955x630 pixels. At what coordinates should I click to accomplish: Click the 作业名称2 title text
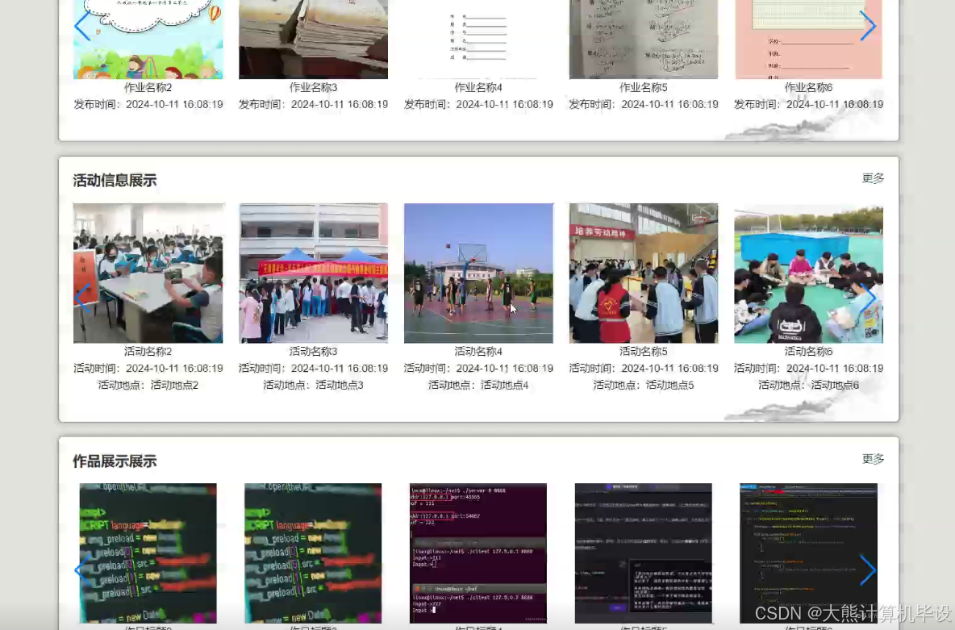pyautogui.click(x=148, y=88)
